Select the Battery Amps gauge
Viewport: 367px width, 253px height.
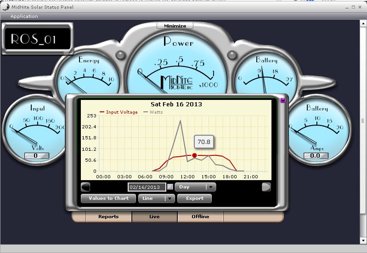pos(320,130)
